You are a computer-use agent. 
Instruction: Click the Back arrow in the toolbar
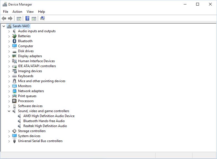coord(4,18)
